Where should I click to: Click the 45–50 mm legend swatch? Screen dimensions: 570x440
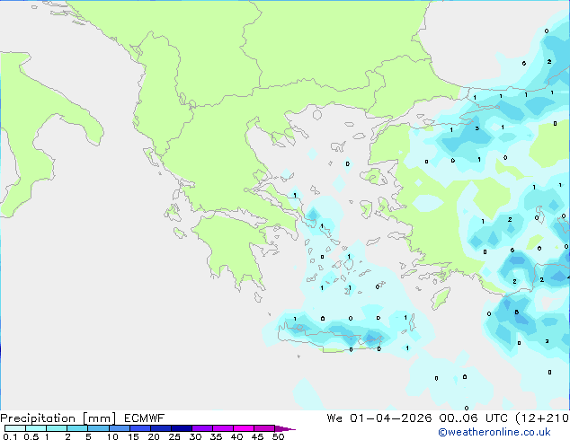click(x=264, y=428)
